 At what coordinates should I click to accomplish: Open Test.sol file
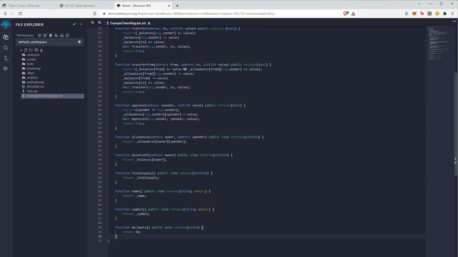click(32, 91)
